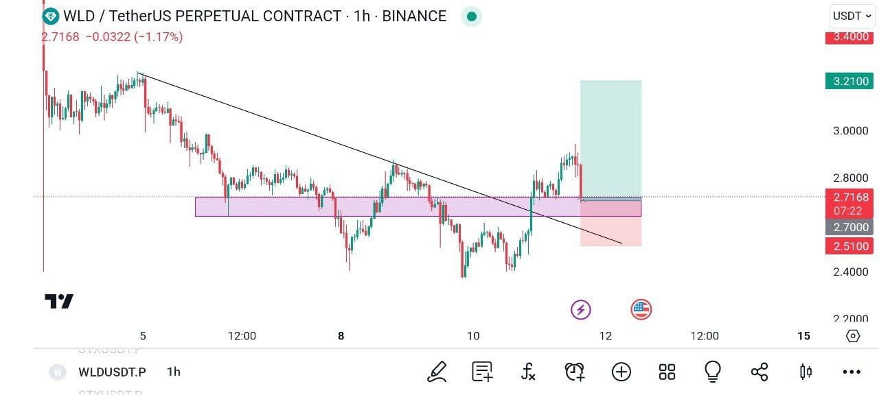Open the widgets grid icon
Image resolution: width=879 pixels, height=395 pixels.
click(667, 372)
